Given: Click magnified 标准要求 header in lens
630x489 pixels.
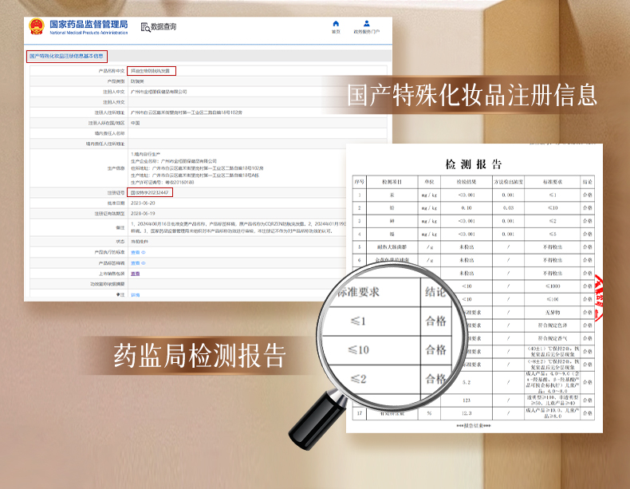Looking at the screenshot, I should coord(358,292).
